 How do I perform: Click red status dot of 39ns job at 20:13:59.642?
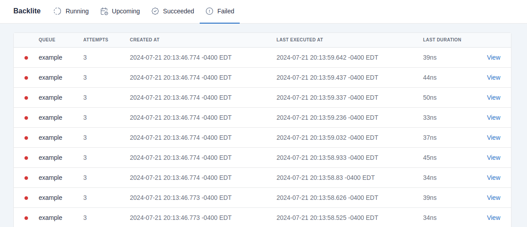point(26,58)
